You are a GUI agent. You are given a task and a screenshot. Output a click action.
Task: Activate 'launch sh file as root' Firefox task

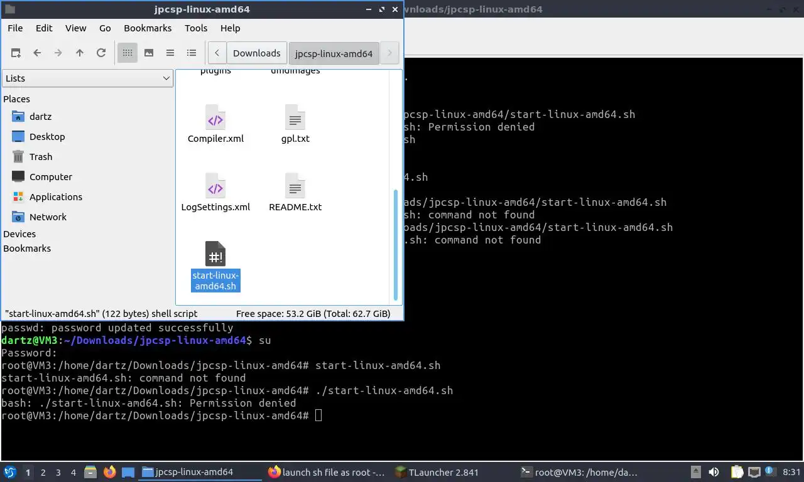tap(327, 472)
